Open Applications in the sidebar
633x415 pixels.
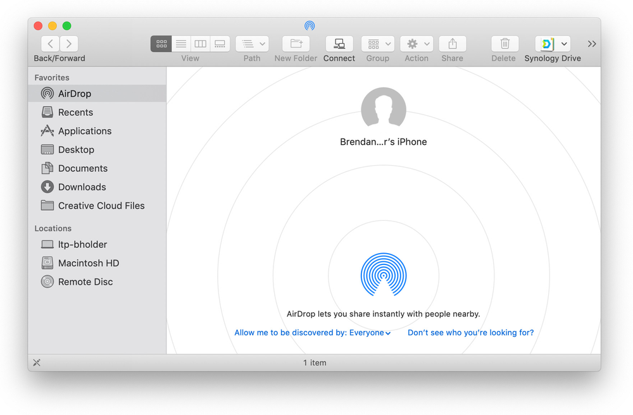[97, 131]
